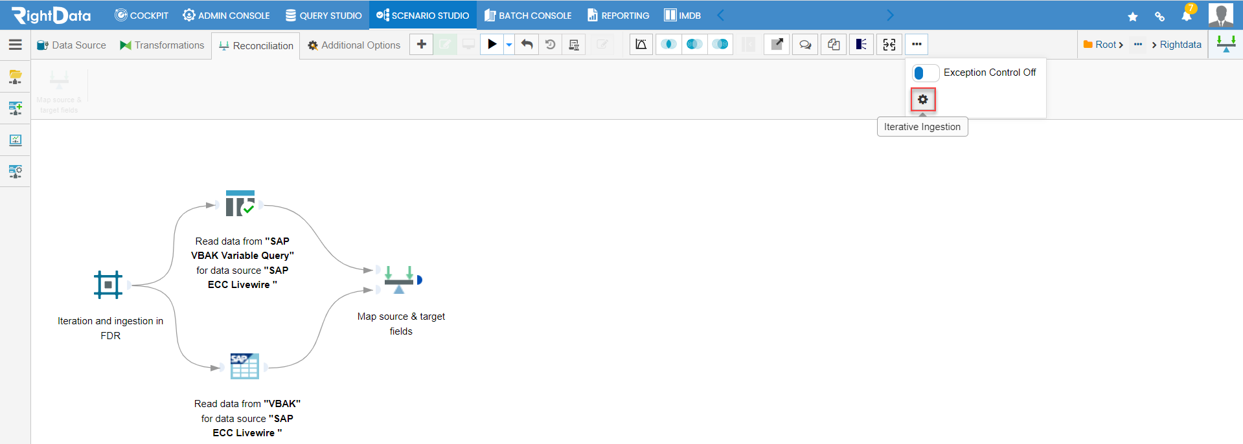
Task: Click the data profile chart icon
Action: tap(641, 44)
